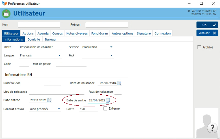Click the app logo in title bar
The width and height of the screenshot is (220, 139).
[4, 3]
